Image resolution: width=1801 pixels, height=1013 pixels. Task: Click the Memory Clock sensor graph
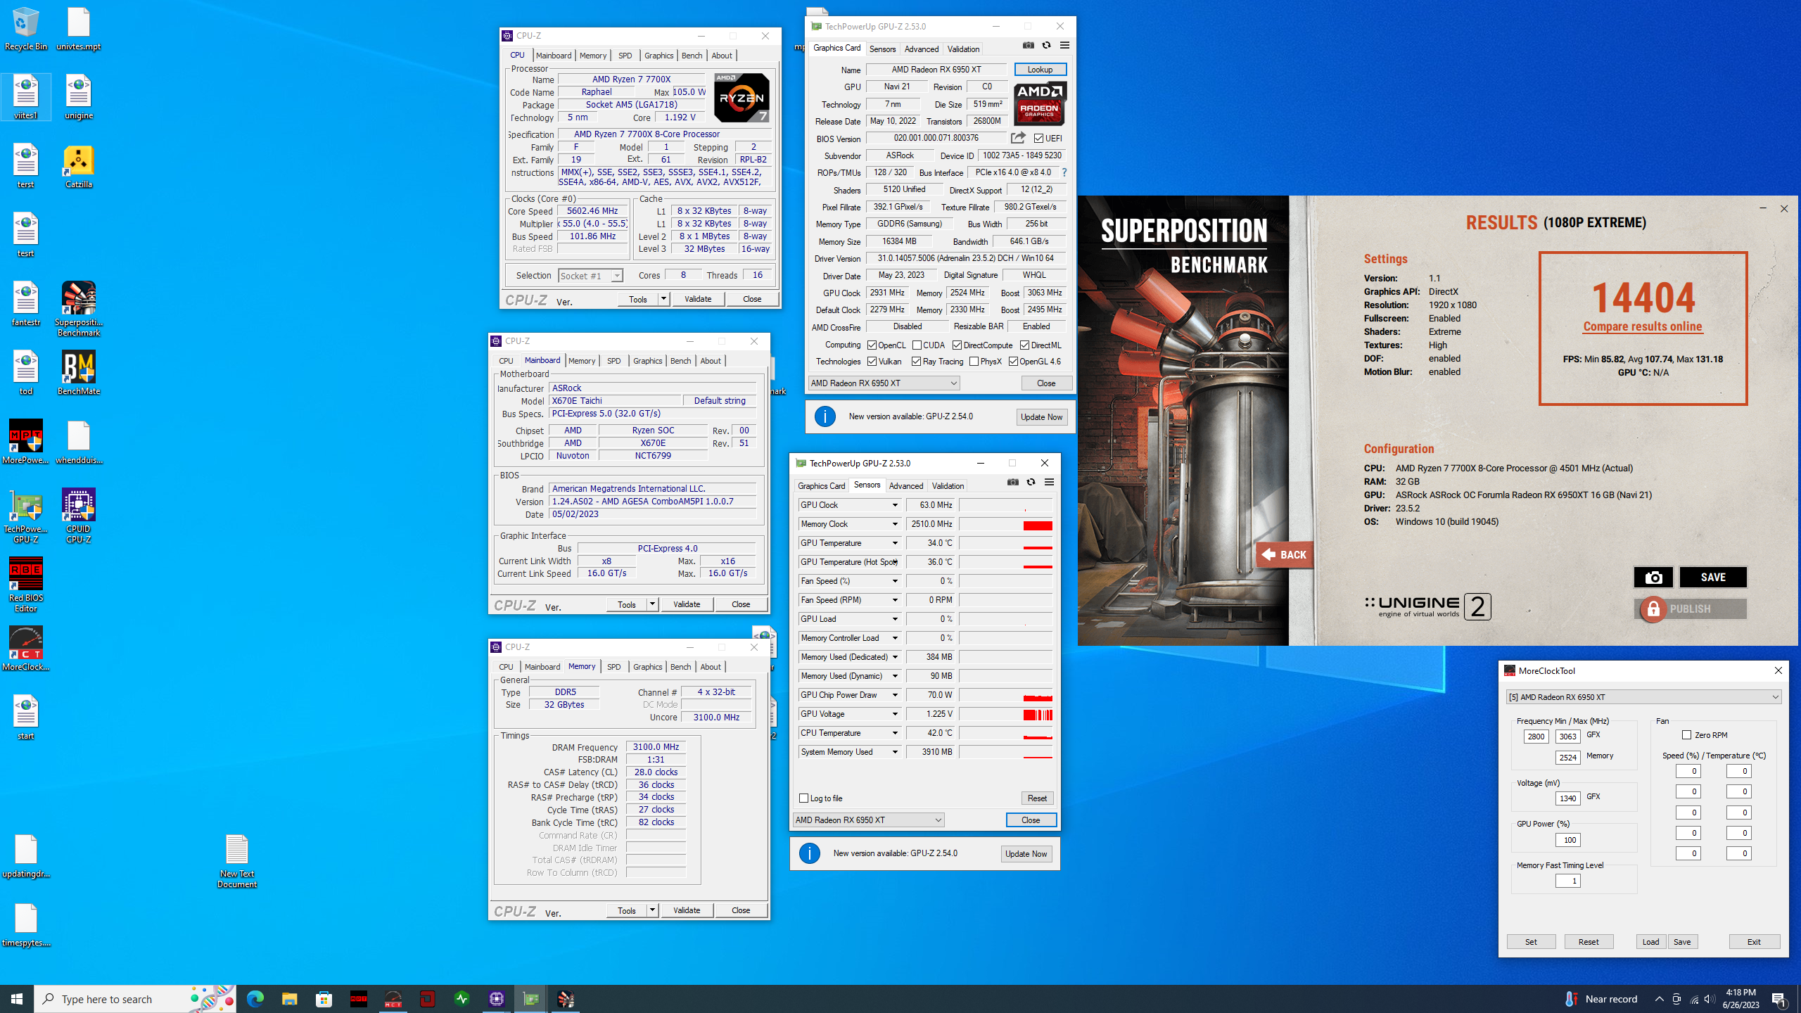coord(1006,524)
